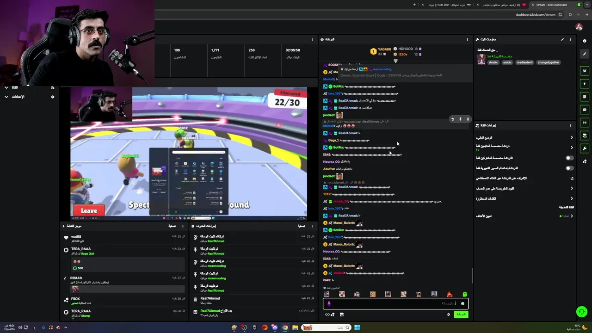592x333 pixels.
Task: Click the dashboard.kick.com/stream address bar
Action: 536,14
